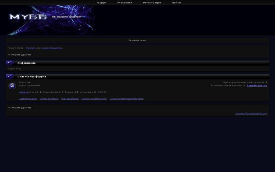Open the Администрация link
275x172 pixels.
(x=28, y=99)
